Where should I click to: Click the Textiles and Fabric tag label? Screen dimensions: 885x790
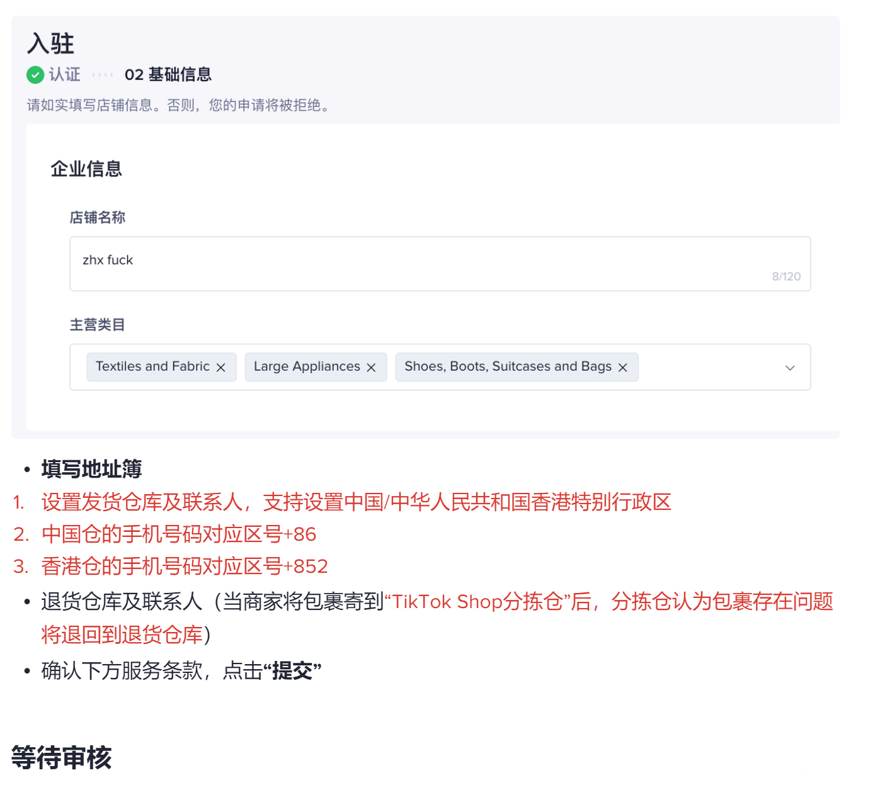pyautogui.click(x=152, y=366)
